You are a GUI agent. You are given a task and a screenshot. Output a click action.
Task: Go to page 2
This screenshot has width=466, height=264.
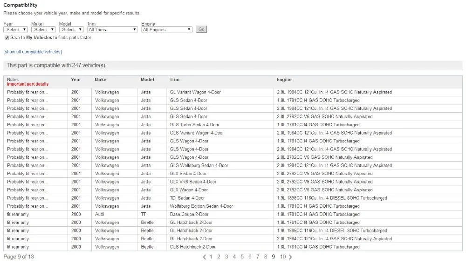[219, 257]
